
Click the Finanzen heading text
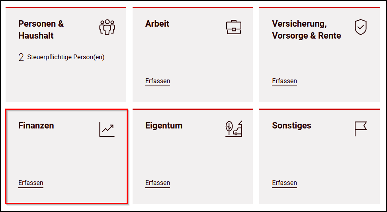coord(36,125)
